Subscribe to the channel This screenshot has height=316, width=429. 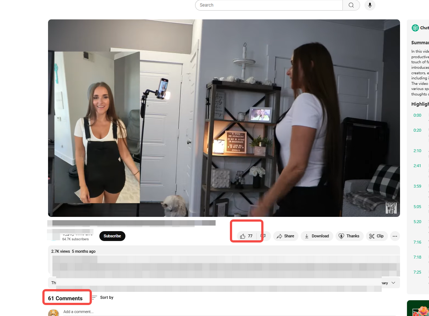tap(112, 236)
